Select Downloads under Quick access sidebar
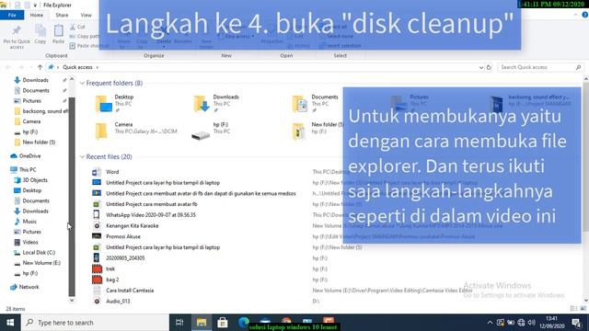The height and width of the screenshot is (331, 589). [35, 80]
